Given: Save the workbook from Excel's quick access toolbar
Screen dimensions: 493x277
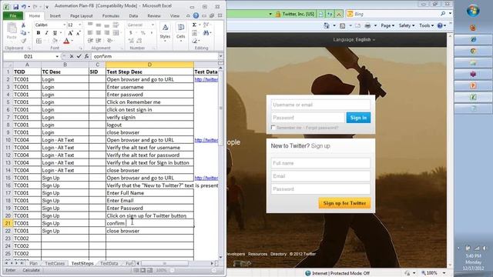Looking at the screenshot, I should click(x=15, y=6).
